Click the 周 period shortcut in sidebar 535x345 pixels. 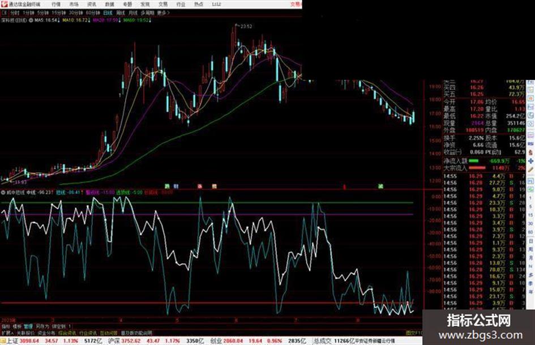pyautogui.click(x=530, y=250)
